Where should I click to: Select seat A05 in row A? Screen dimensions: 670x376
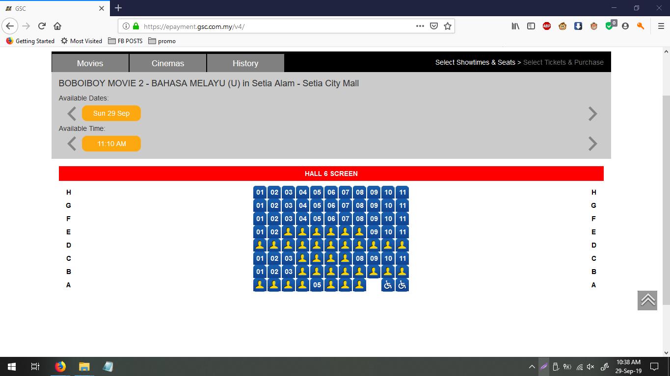317,285
